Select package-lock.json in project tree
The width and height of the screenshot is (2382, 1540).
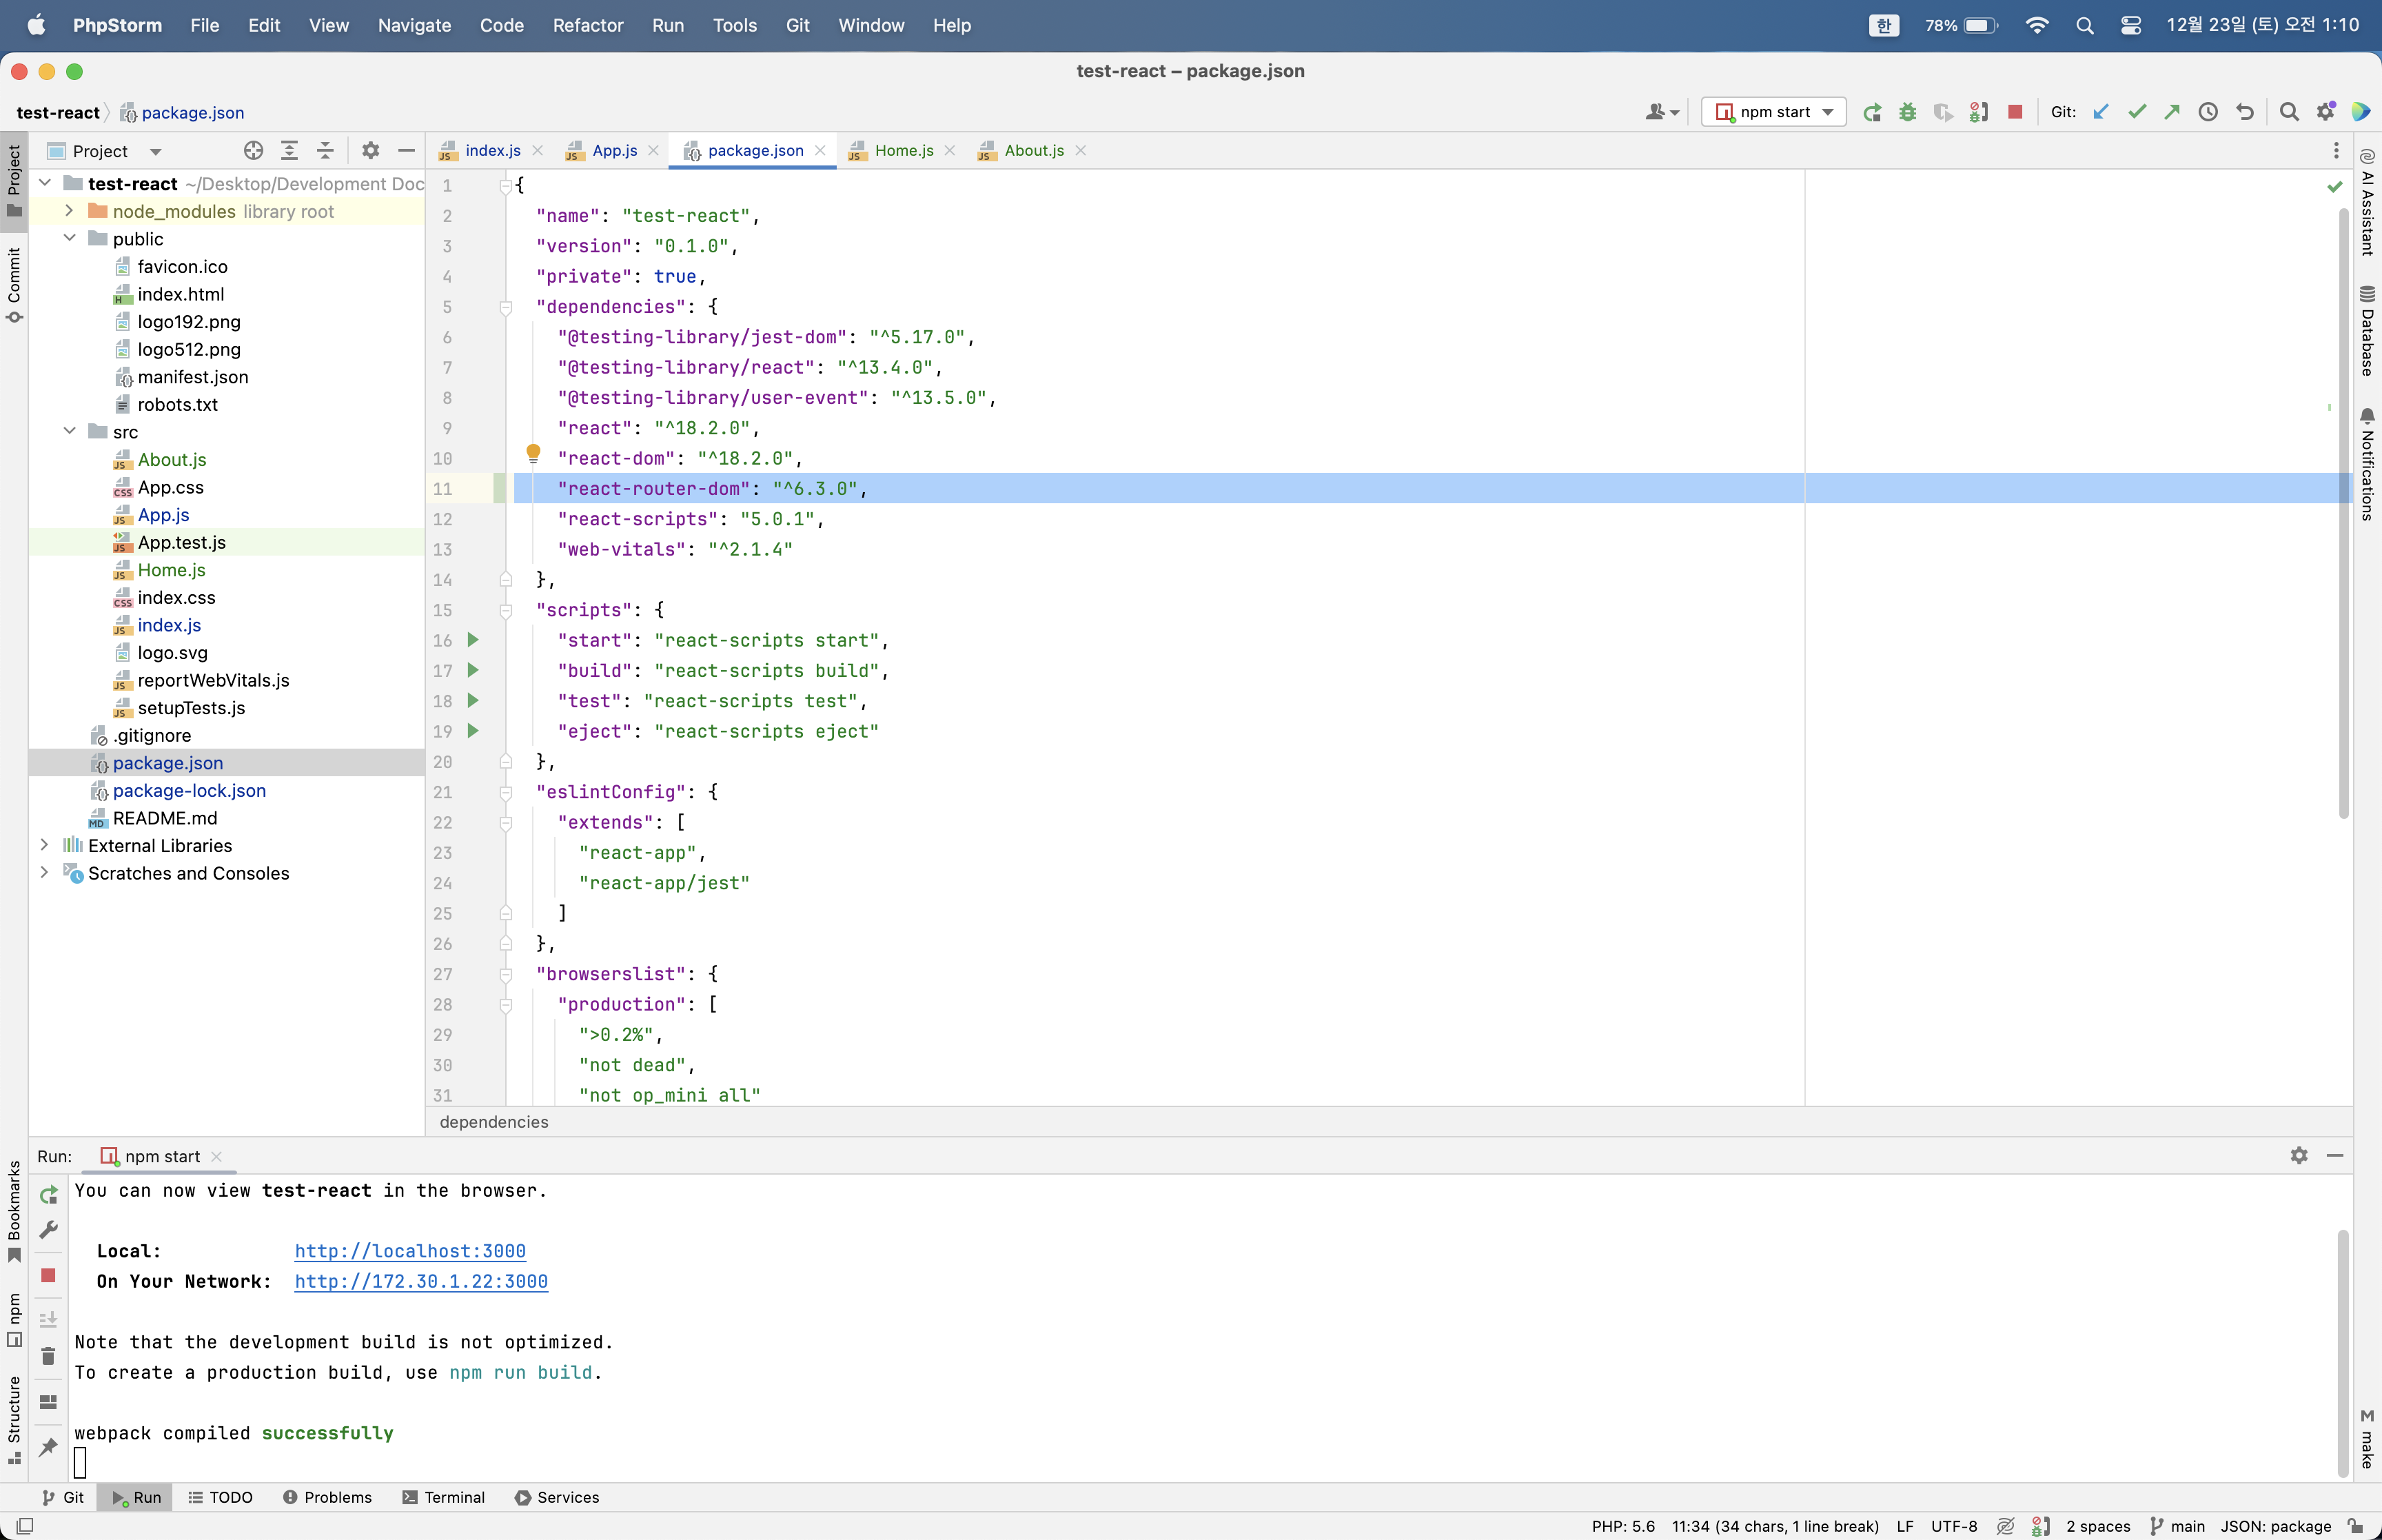(189, 790)
